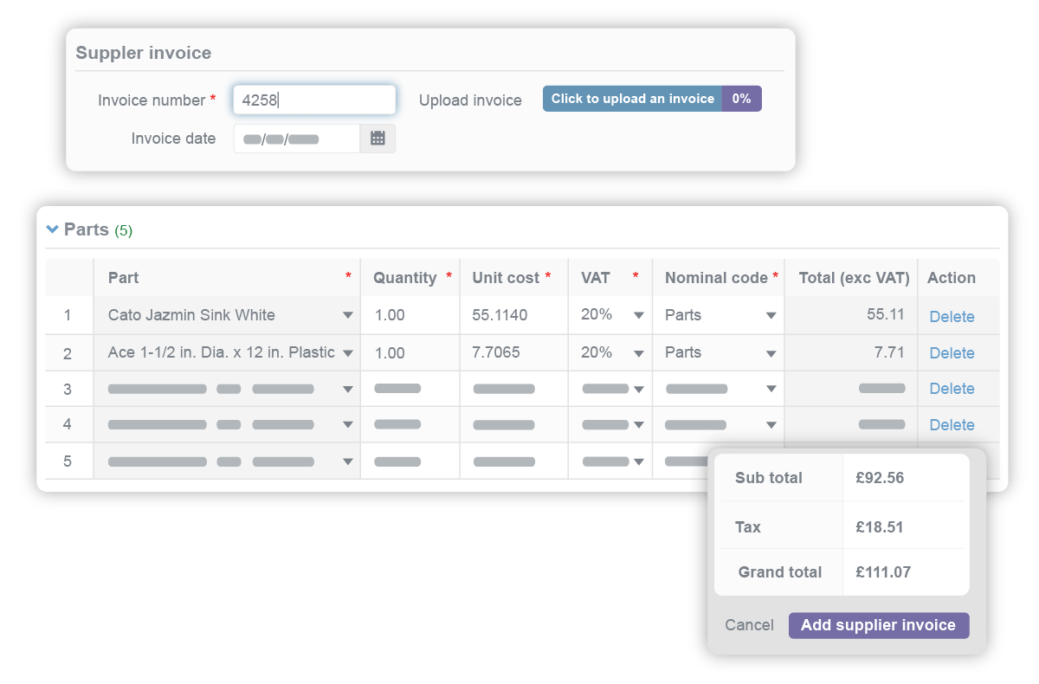Click the Invoice number input field
The height and width of the screenshot is (684, 1039).
[x=312, y=100]
